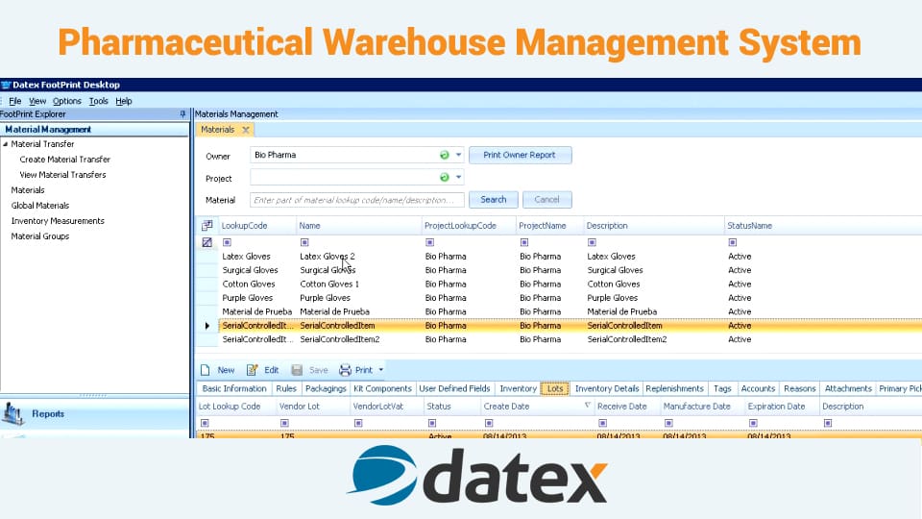The image size is (922, 519).
Task: Open Status filter operator in lots grid
Action: coord(432,423)
